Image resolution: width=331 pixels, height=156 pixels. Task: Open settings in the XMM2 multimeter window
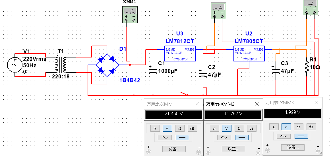coord(233,149)
